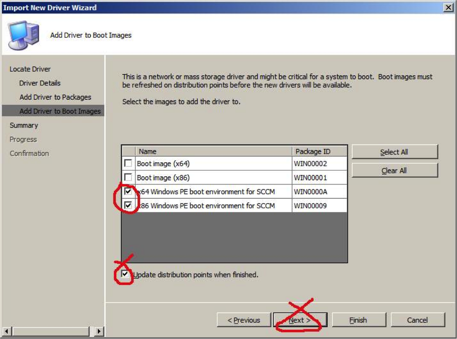Cancel the Import New Driver Wizard

click(418, 320)
